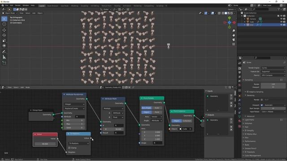Open the Feature Set dropdown
The height and width of the screenshot is (161, 287).
(273, 72)
